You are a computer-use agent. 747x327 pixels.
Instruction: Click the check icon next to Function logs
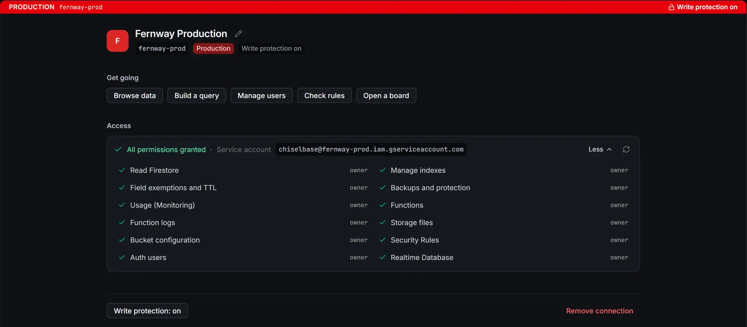click(122, 223)
